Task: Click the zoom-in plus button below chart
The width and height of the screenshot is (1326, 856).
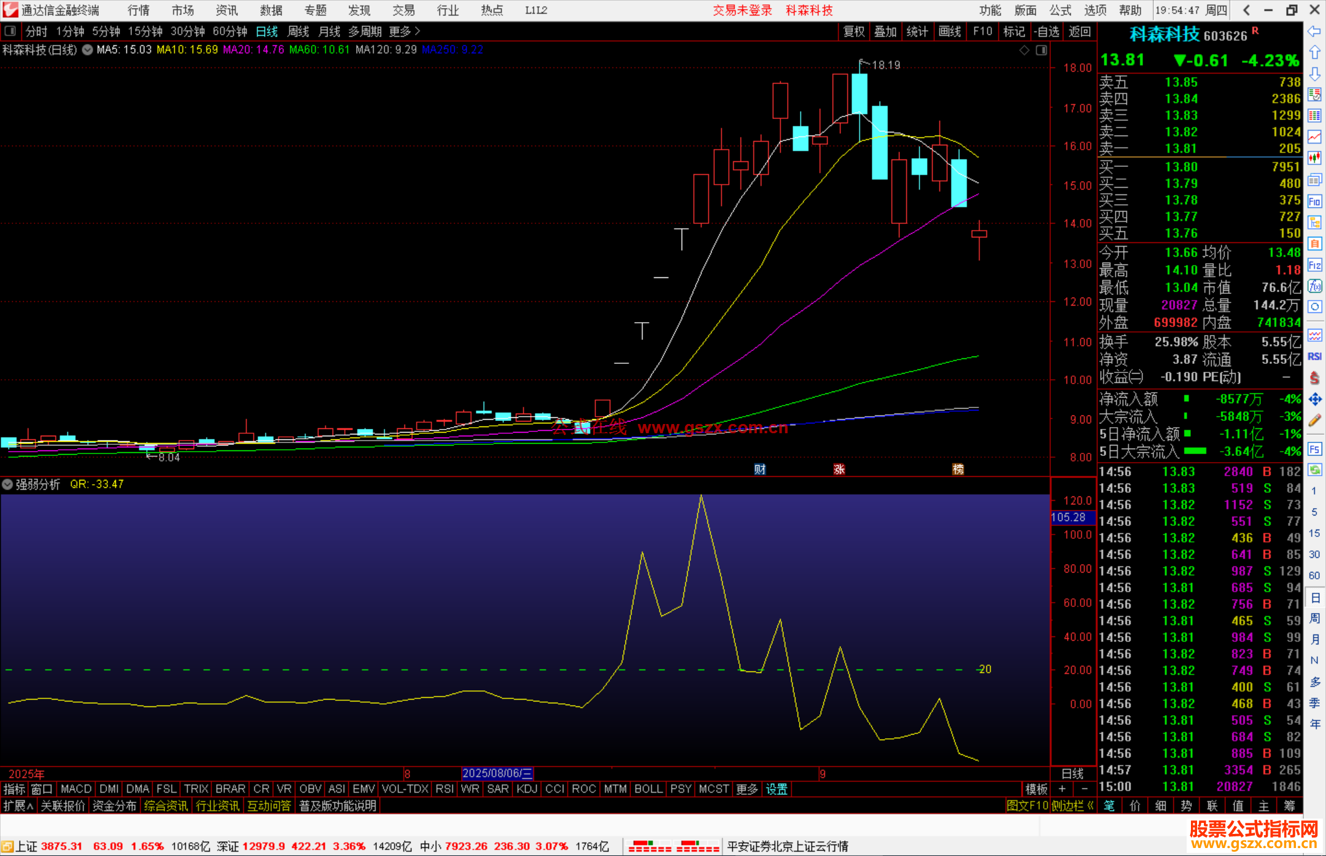Action: [1062, 789]
